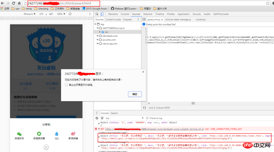
Task: Tick the prevent additional dialogs checkbox
Action: (66, 85)
